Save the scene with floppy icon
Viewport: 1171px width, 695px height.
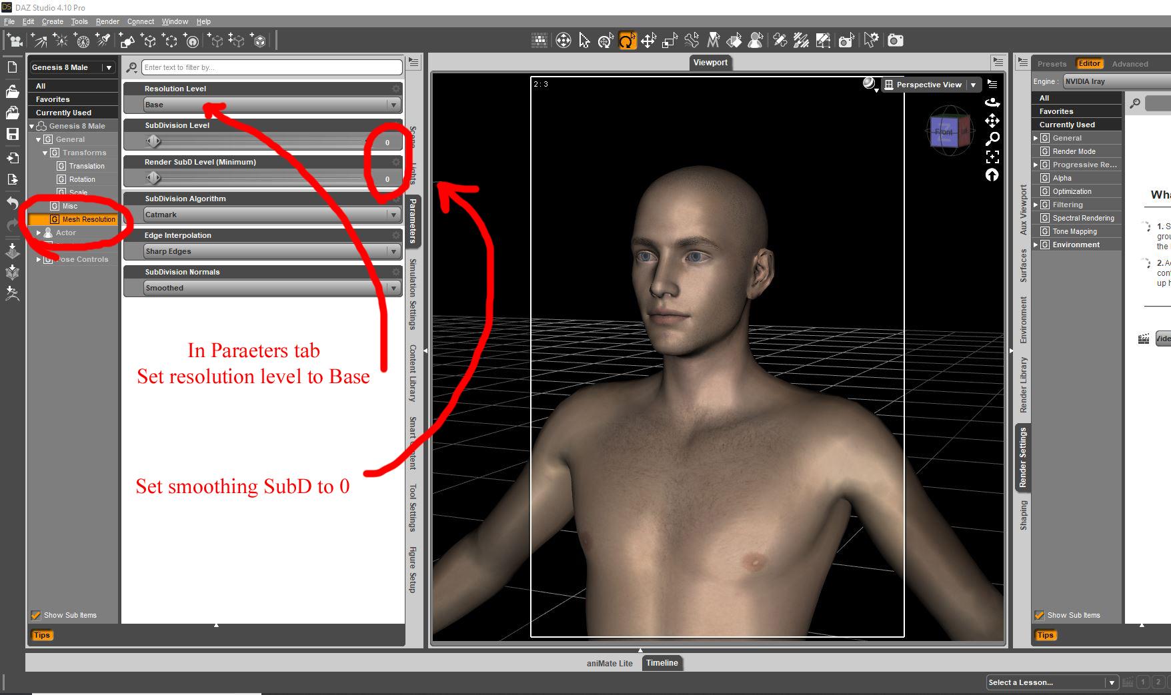(x=12, y=134)
